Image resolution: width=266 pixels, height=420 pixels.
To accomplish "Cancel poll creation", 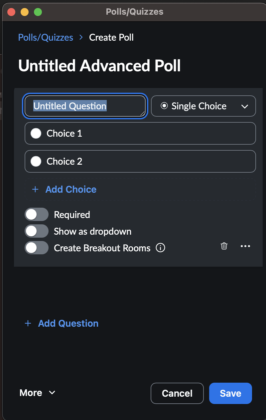I will tap(177, 393).
